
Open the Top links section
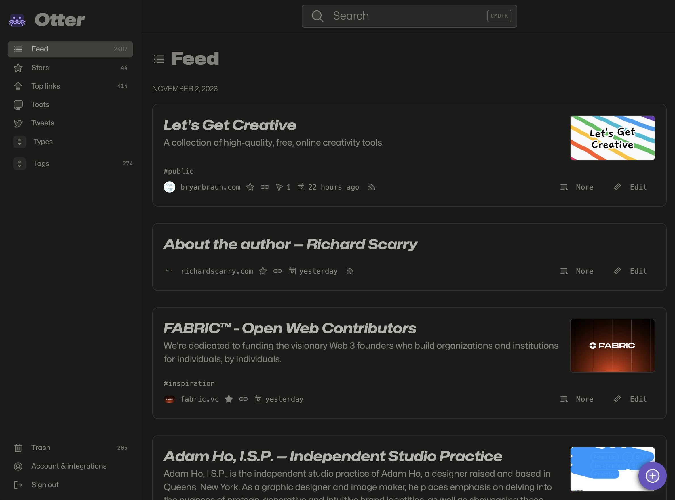point(46,86)
